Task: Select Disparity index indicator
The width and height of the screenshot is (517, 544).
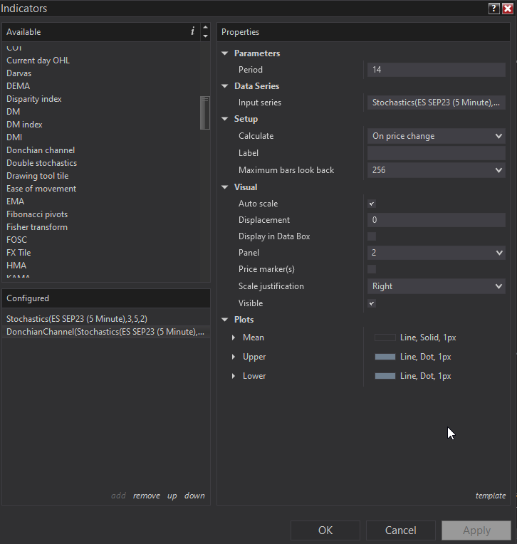Action: click(34, 99)
